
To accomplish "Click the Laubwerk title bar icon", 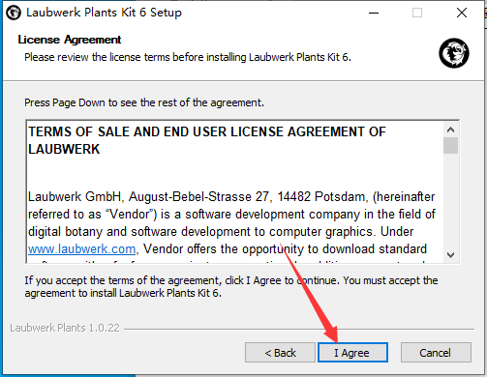I will point(14,13).
